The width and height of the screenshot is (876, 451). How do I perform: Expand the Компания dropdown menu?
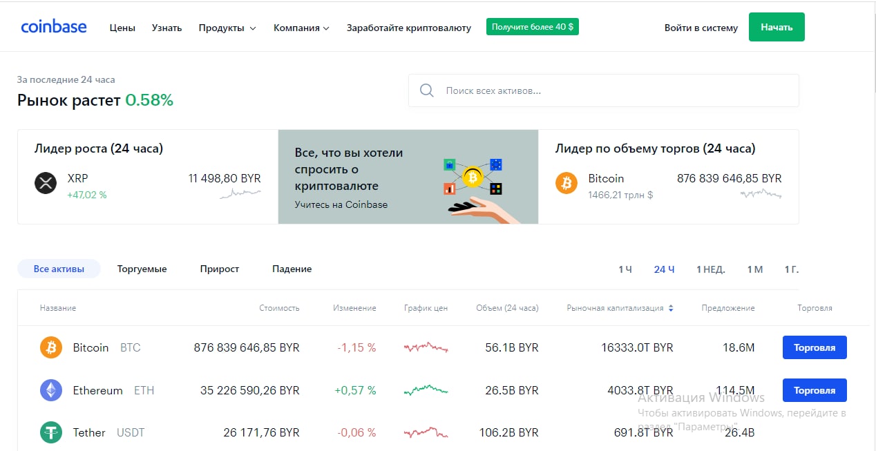302,28
